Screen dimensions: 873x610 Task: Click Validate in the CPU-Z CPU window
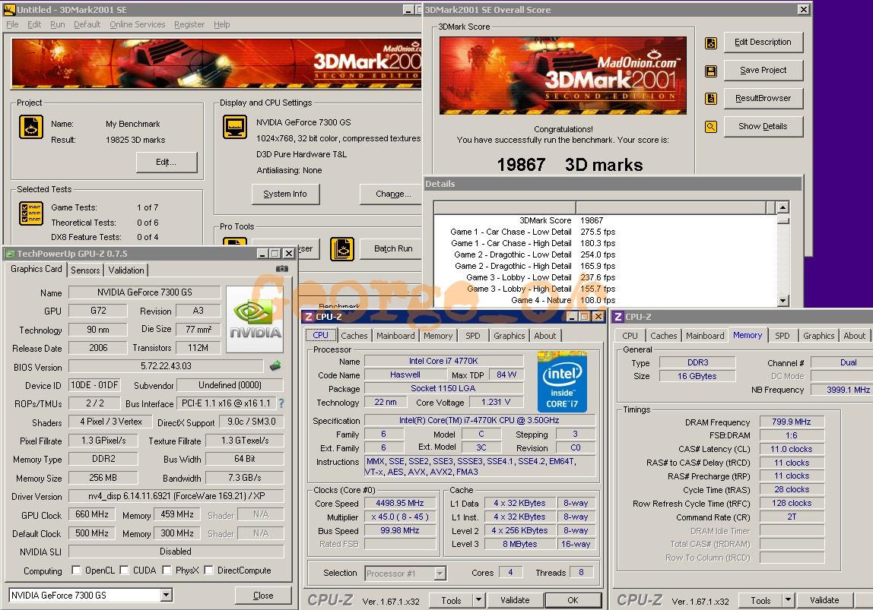[x=515, y=600]
